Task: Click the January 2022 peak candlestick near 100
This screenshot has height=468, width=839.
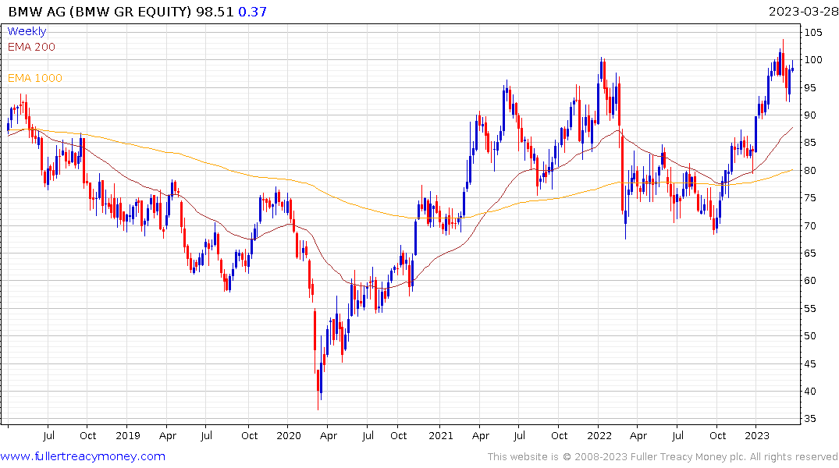Action: 602,69
